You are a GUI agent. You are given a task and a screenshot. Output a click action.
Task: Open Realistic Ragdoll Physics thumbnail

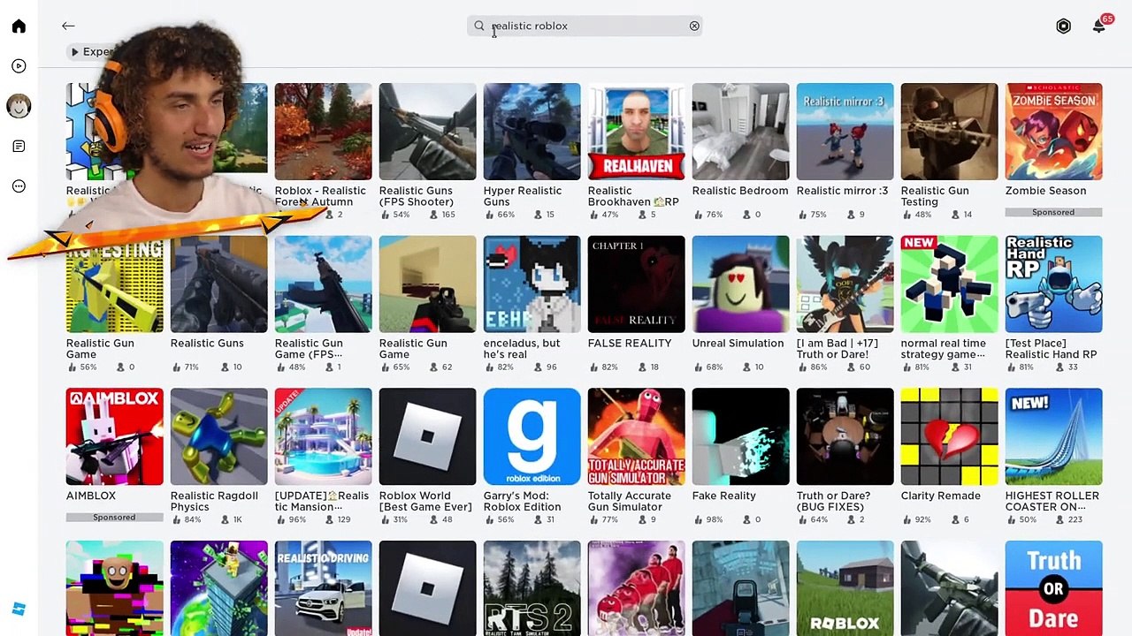point(218,436)
